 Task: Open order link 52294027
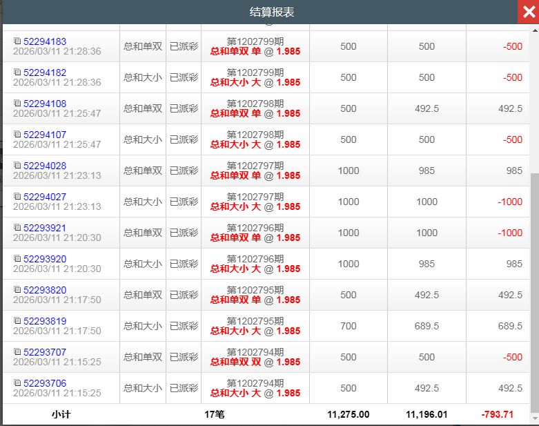(x=45, y=197)
